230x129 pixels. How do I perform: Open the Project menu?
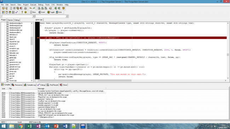click(x=26, y=5)
